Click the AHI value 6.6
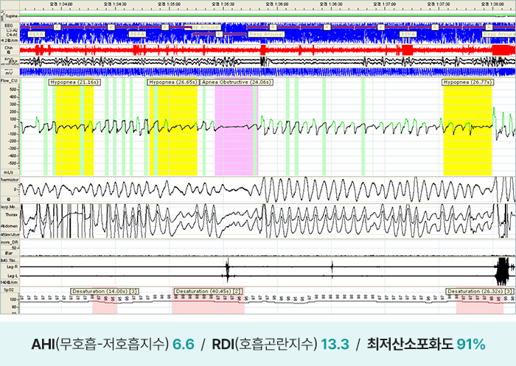This screenshot has width=516, height=366. (184, 345)
